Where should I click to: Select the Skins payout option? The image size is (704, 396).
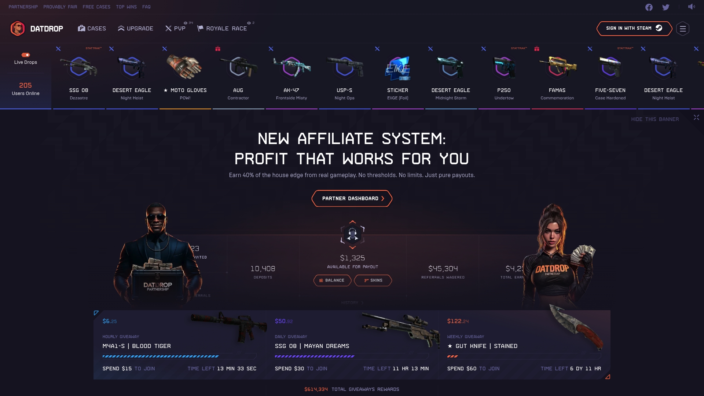[373, 280]
